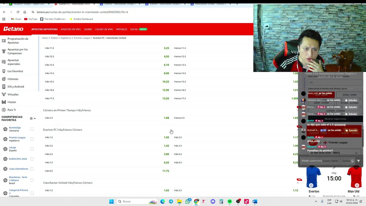
Task: Click the Betano logo
Action: (13, 29)
